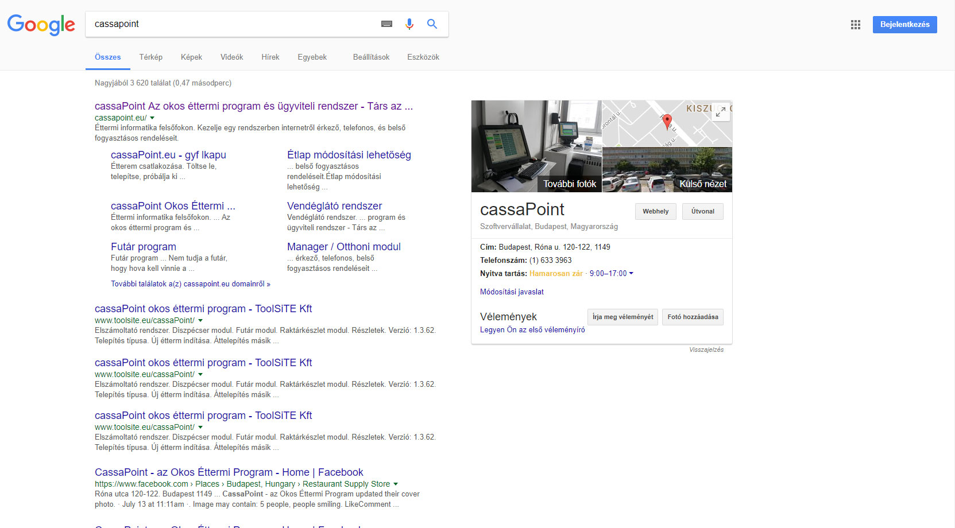The image size is (955, 528).
Task: Expand dropdown arrow after Restaurant Supply Store
Action: [x=396, y=484]
